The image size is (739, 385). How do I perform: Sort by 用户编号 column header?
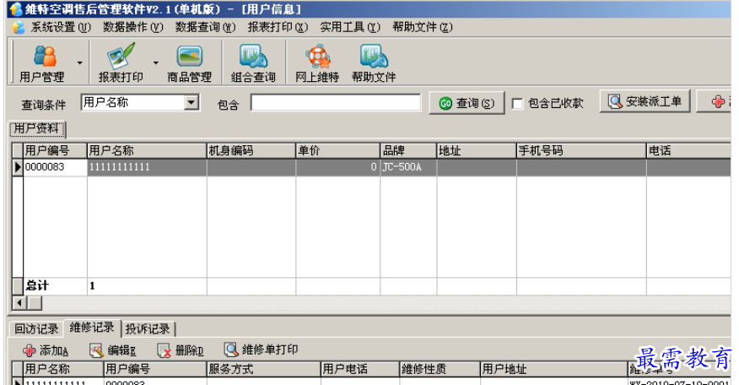click(x=55, y=150)
